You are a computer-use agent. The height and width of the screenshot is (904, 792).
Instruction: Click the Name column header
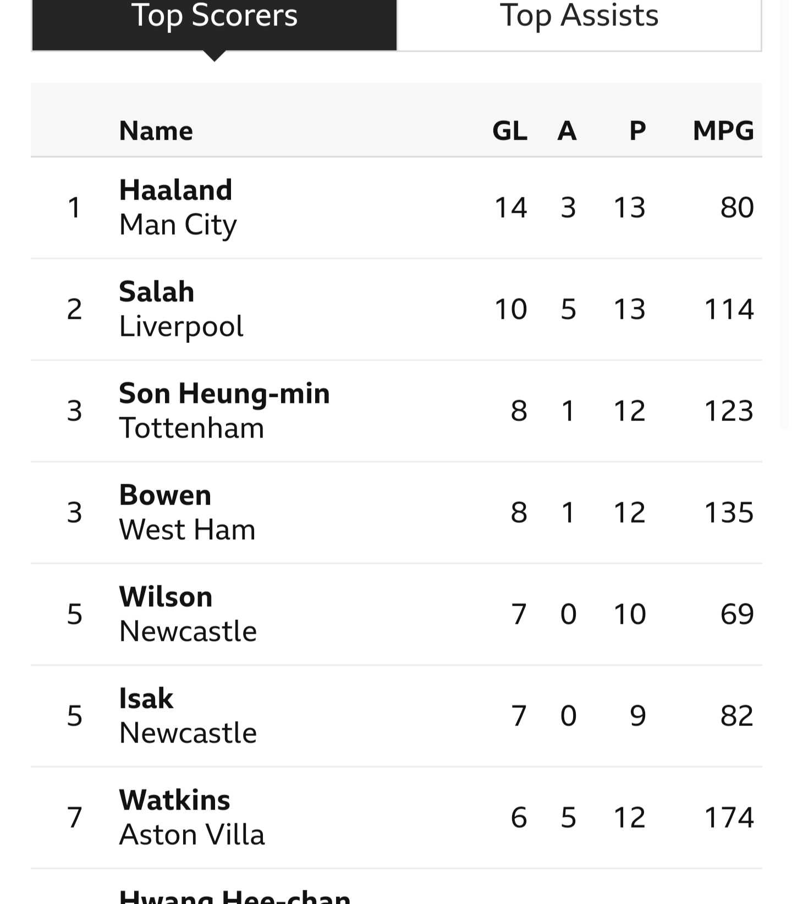pos(156,131)
